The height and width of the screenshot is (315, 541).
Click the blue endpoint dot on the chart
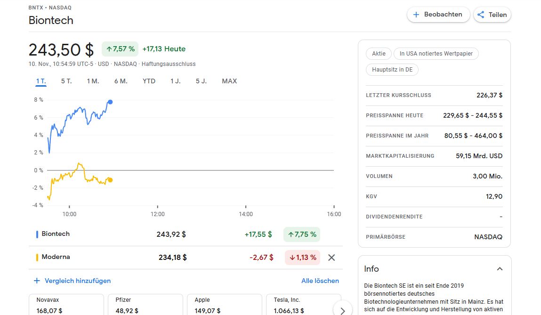(x=110, y=102)
